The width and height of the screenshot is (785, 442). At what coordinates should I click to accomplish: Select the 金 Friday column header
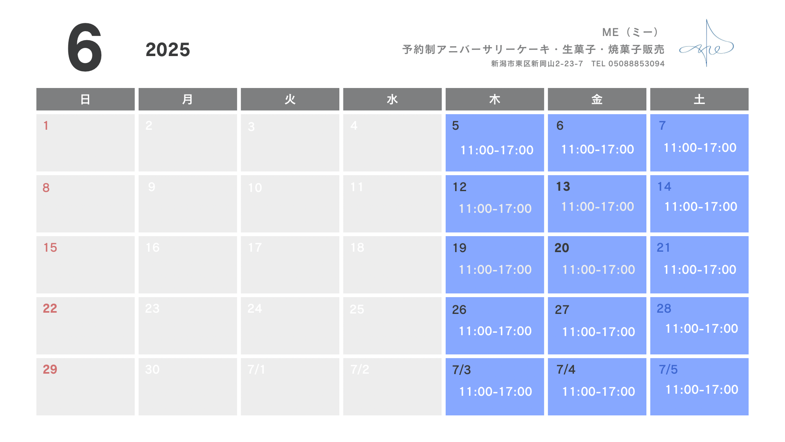(597, 99)
